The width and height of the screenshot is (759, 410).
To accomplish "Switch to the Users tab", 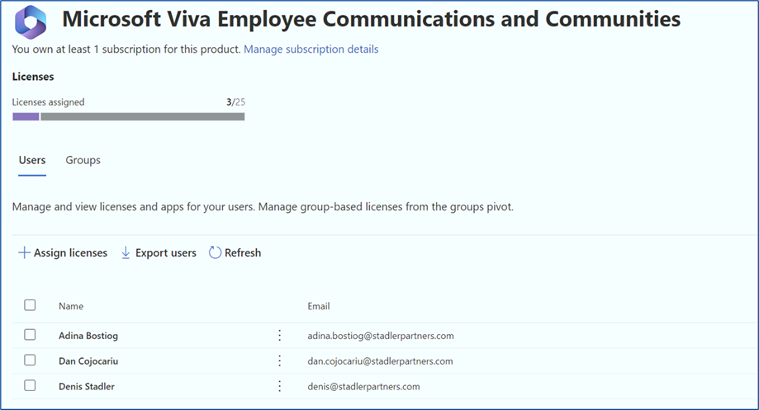I will pos(32,160).
